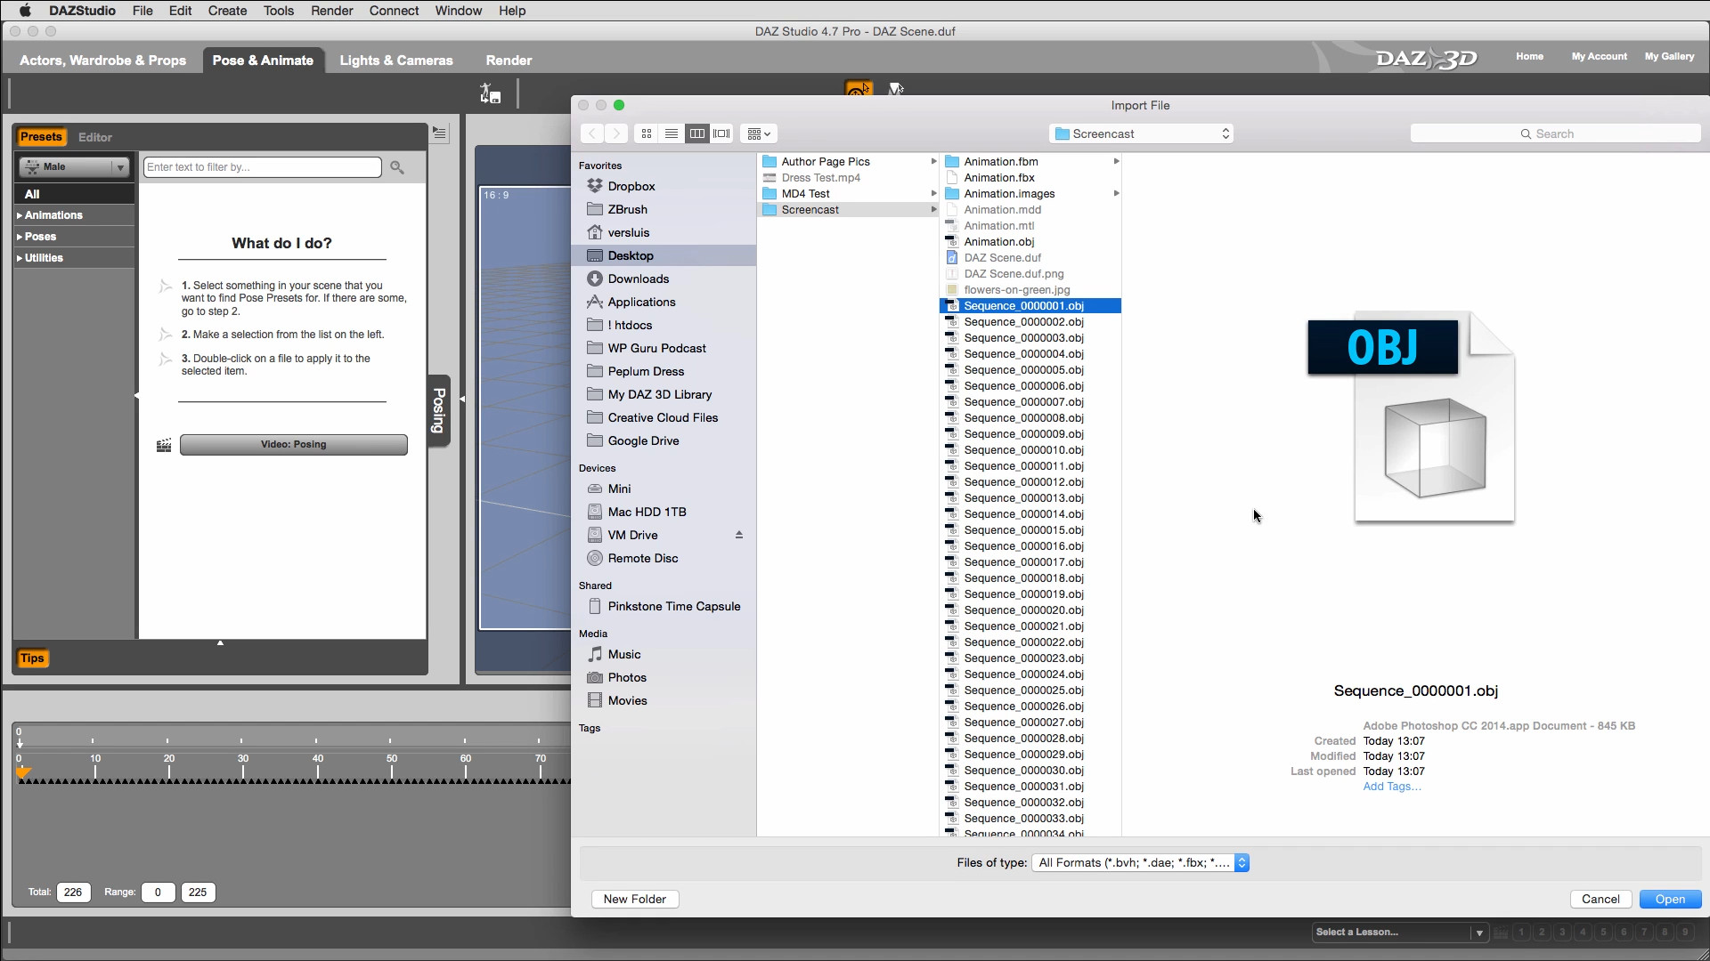Image resolution: width=1710 pixels, height=961 pixels.
Task: Open Music in Media section
Action: 624,654
